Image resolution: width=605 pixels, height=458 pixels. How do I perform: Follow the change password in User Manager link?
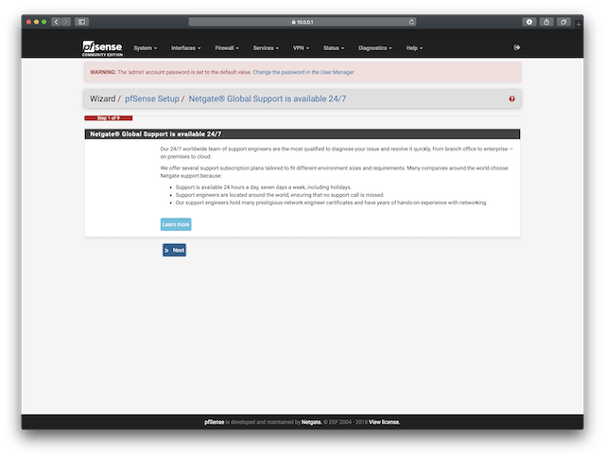[x=303, y=72]
